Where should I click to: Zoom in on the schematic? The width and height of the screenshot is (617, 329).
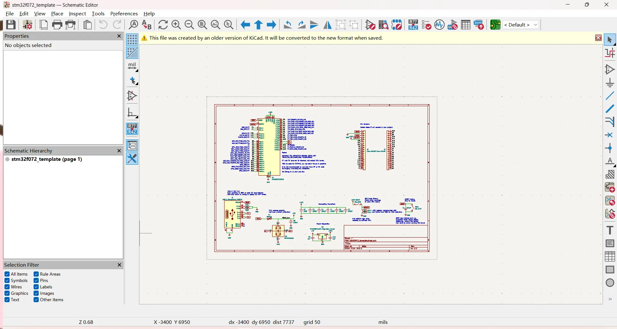click(176, 25)
